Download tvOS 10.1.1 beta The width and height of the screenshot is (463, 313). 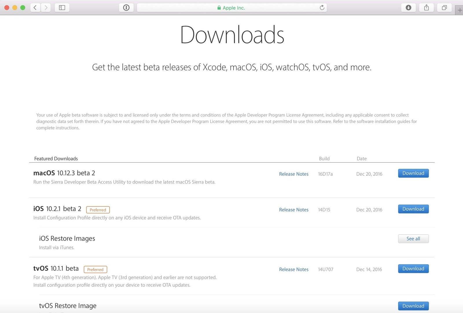413,269
